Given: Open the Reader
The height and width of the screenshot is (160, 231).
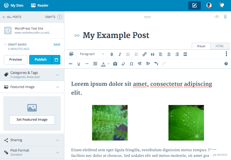Looking at the screenshot, I should point(40,5).
